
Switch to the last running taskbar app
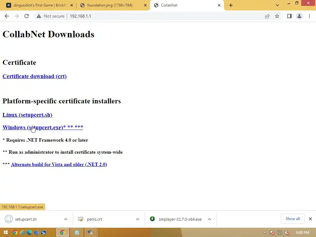(x=90, y=233)
